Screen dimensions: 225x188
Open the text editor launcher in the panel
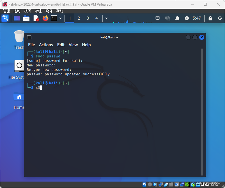click(36, 18)
